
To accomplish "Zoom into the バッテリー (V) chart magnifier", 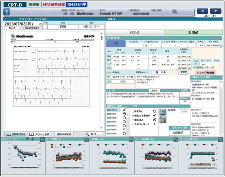I will click(41, 139).
